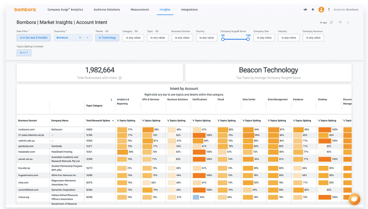This screenshot has width=368, height=209.
Task: Click the Certifications category header
Action: [x=200, y=99]
